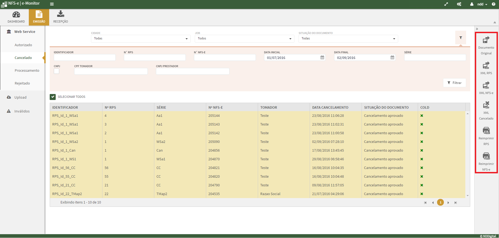Click the help question mark icon
The height and width of the screenshot is (238, 499).
(x=494, y=4)
